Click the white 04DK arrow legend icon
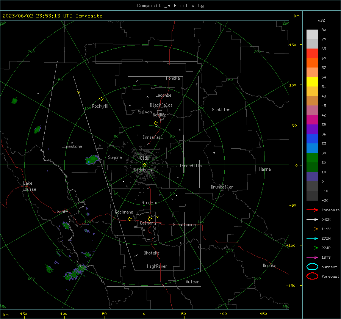 [x=312, y=219]
